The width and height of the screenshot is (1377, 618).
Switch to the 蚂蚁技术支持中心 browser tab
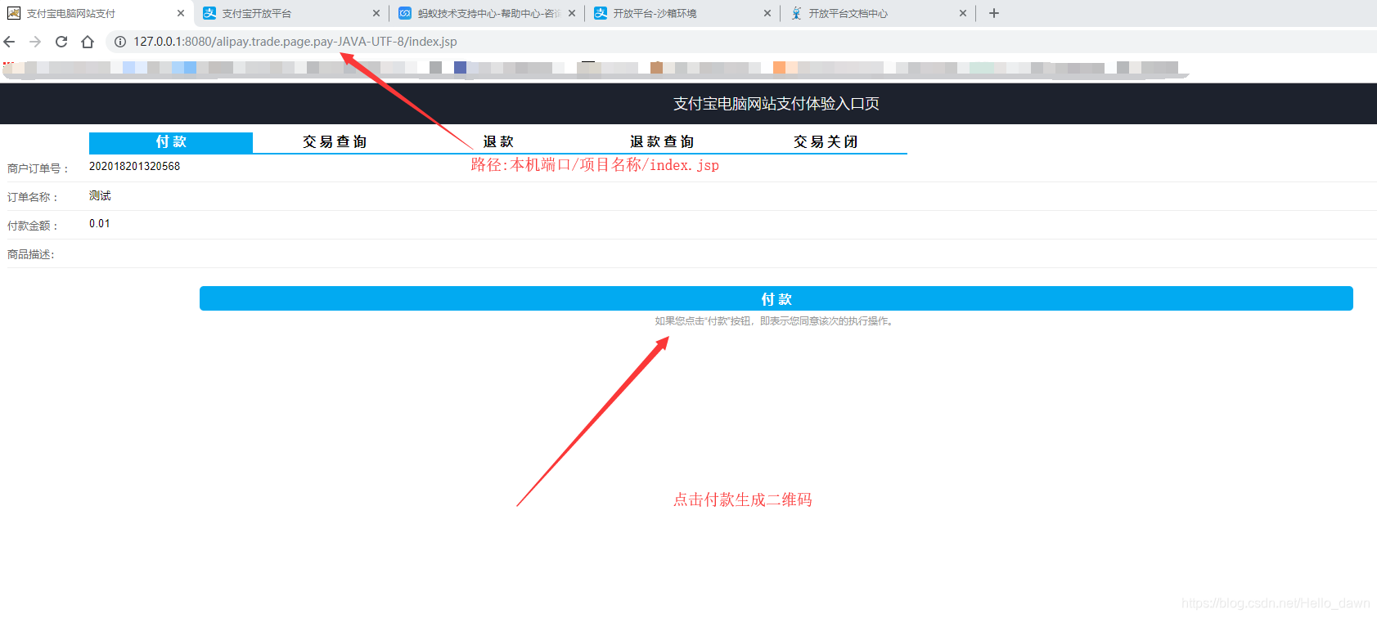tap(488, 13)
